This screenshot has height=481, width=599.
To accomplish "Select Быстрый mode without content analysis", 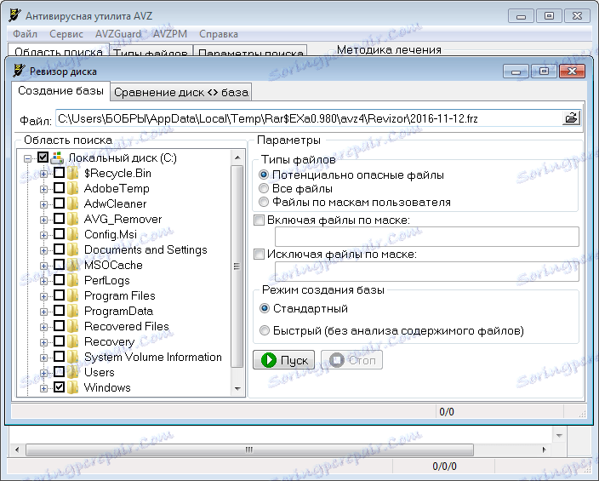I will point(265,330).
